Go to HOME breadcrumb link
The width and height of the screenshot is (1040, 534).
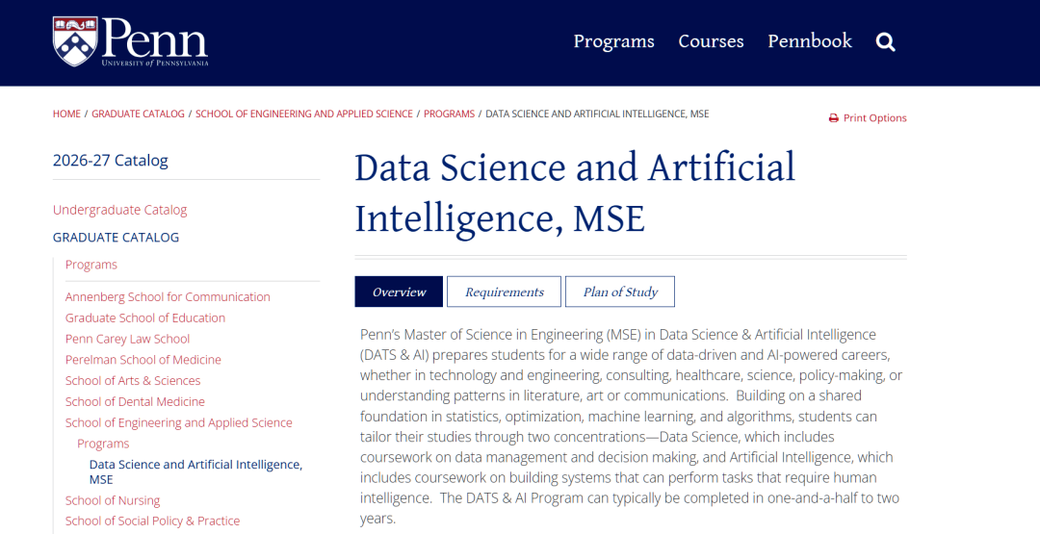pyautogui.click(x=66, y=114)
